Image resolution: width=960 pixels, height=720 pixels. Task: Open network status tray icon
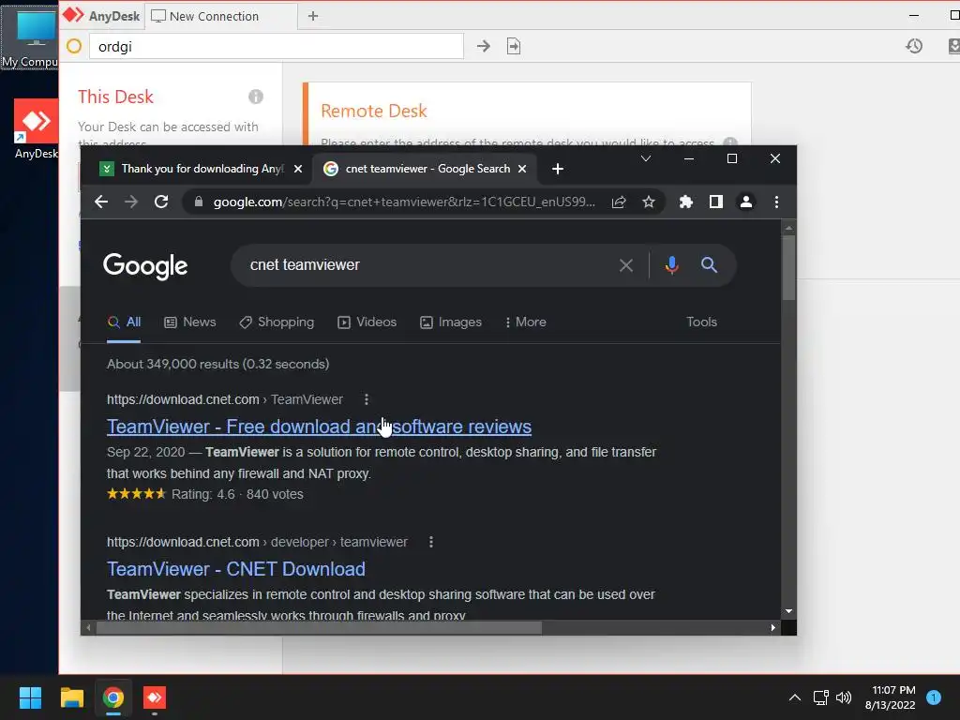pos(820,697)
